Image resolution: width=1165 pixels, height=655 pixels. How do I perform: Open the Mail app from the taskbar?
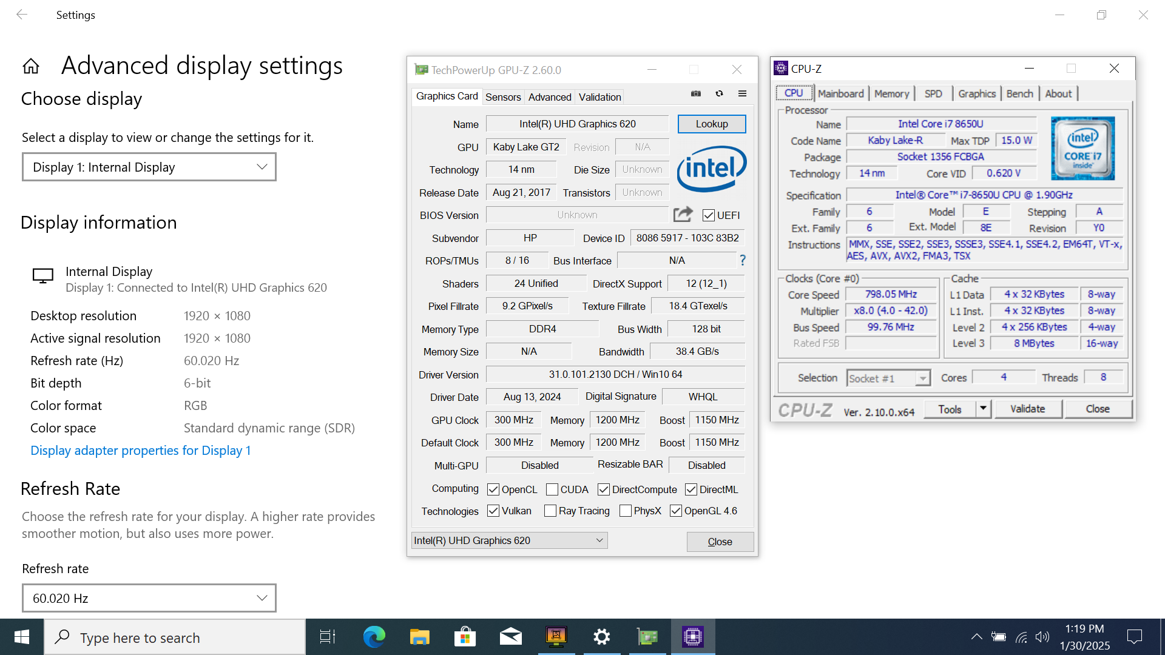coord(510,637)
